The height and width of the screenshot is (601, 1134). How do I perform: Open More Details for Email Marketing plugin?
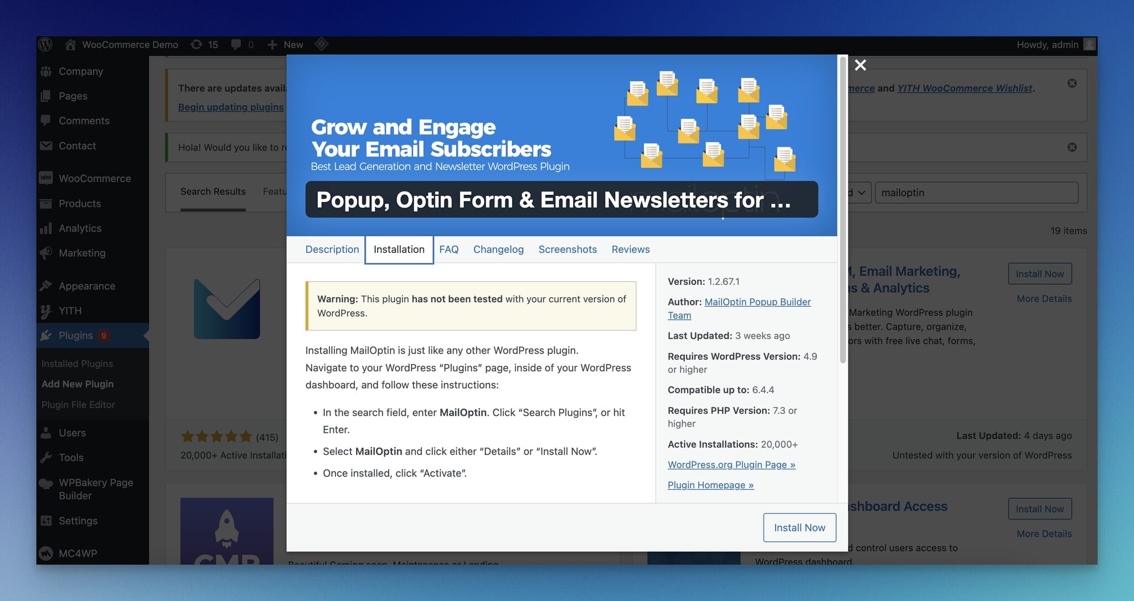[1044, 298]
